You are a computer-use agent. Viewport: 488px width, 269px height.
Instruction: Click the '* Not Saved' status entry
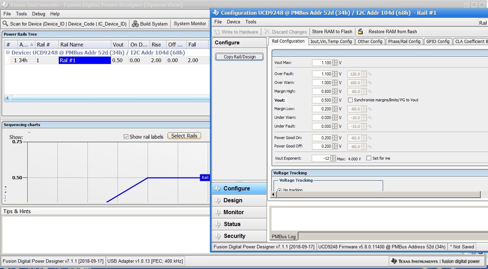coord(462,247)
